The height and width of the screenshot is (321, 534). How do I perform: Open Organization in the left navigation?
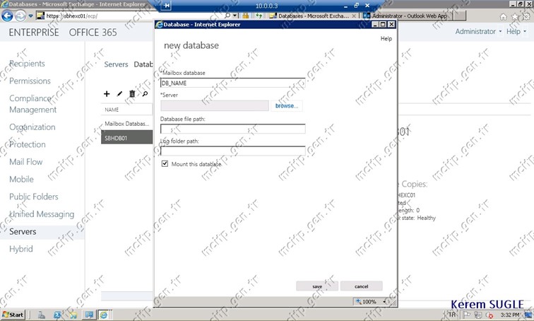[32, 127]
